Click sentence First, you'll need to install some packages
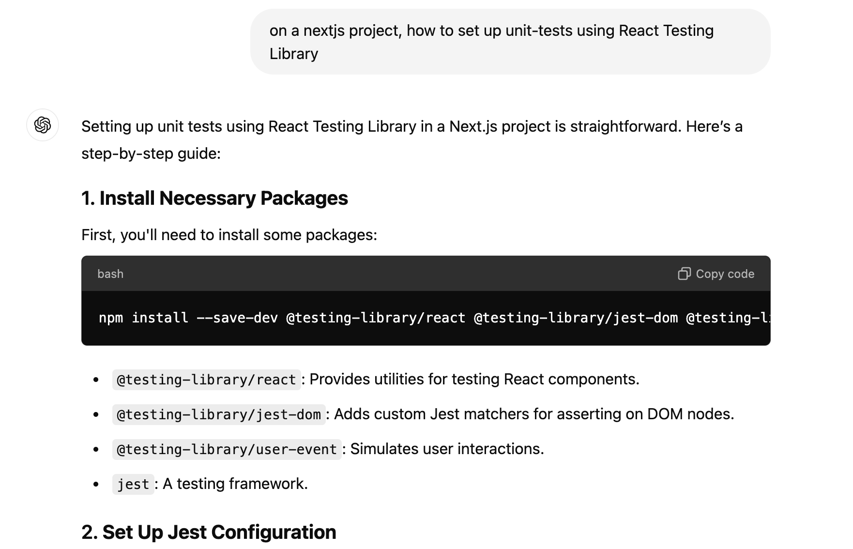This screenshot has height=549, width=853. pos(229,235)
